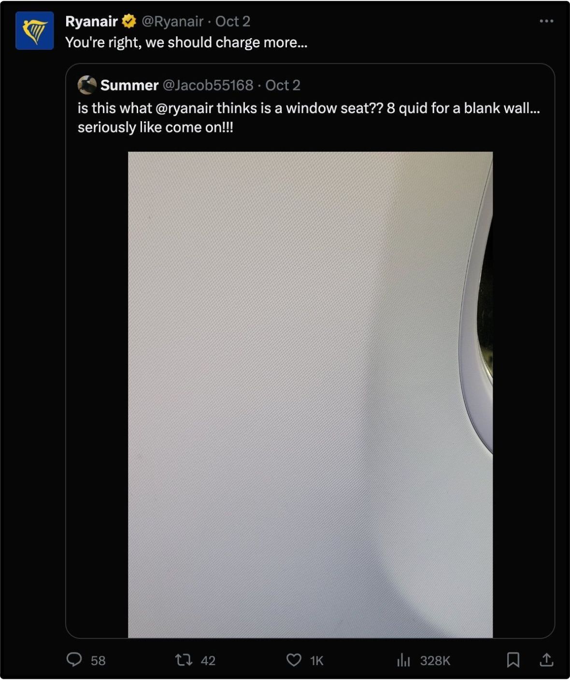Open the Ryanair display name link

[x=91, y=21]
